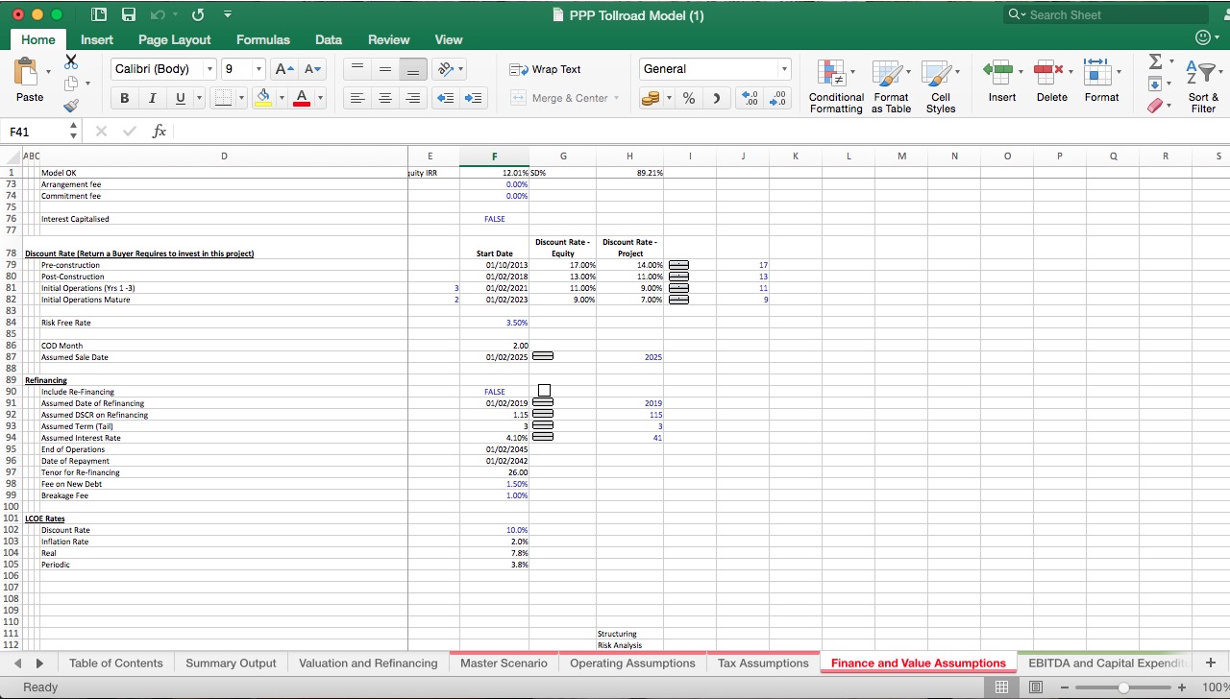
Task: Open the Formulas ribbon tab
Action: [x=262, y=39]
